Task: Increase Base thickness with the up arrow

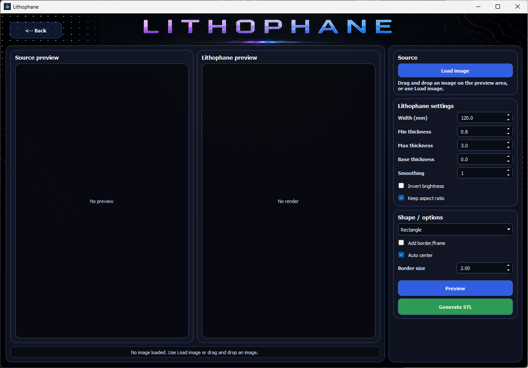Action: [508, 157]
